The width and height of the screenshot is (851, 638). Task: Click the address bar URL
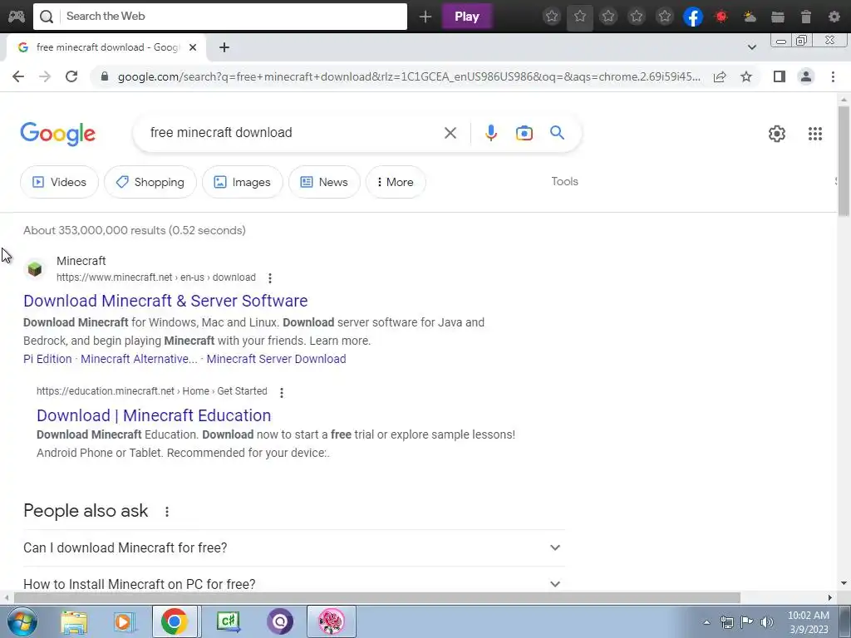point(409,76)
